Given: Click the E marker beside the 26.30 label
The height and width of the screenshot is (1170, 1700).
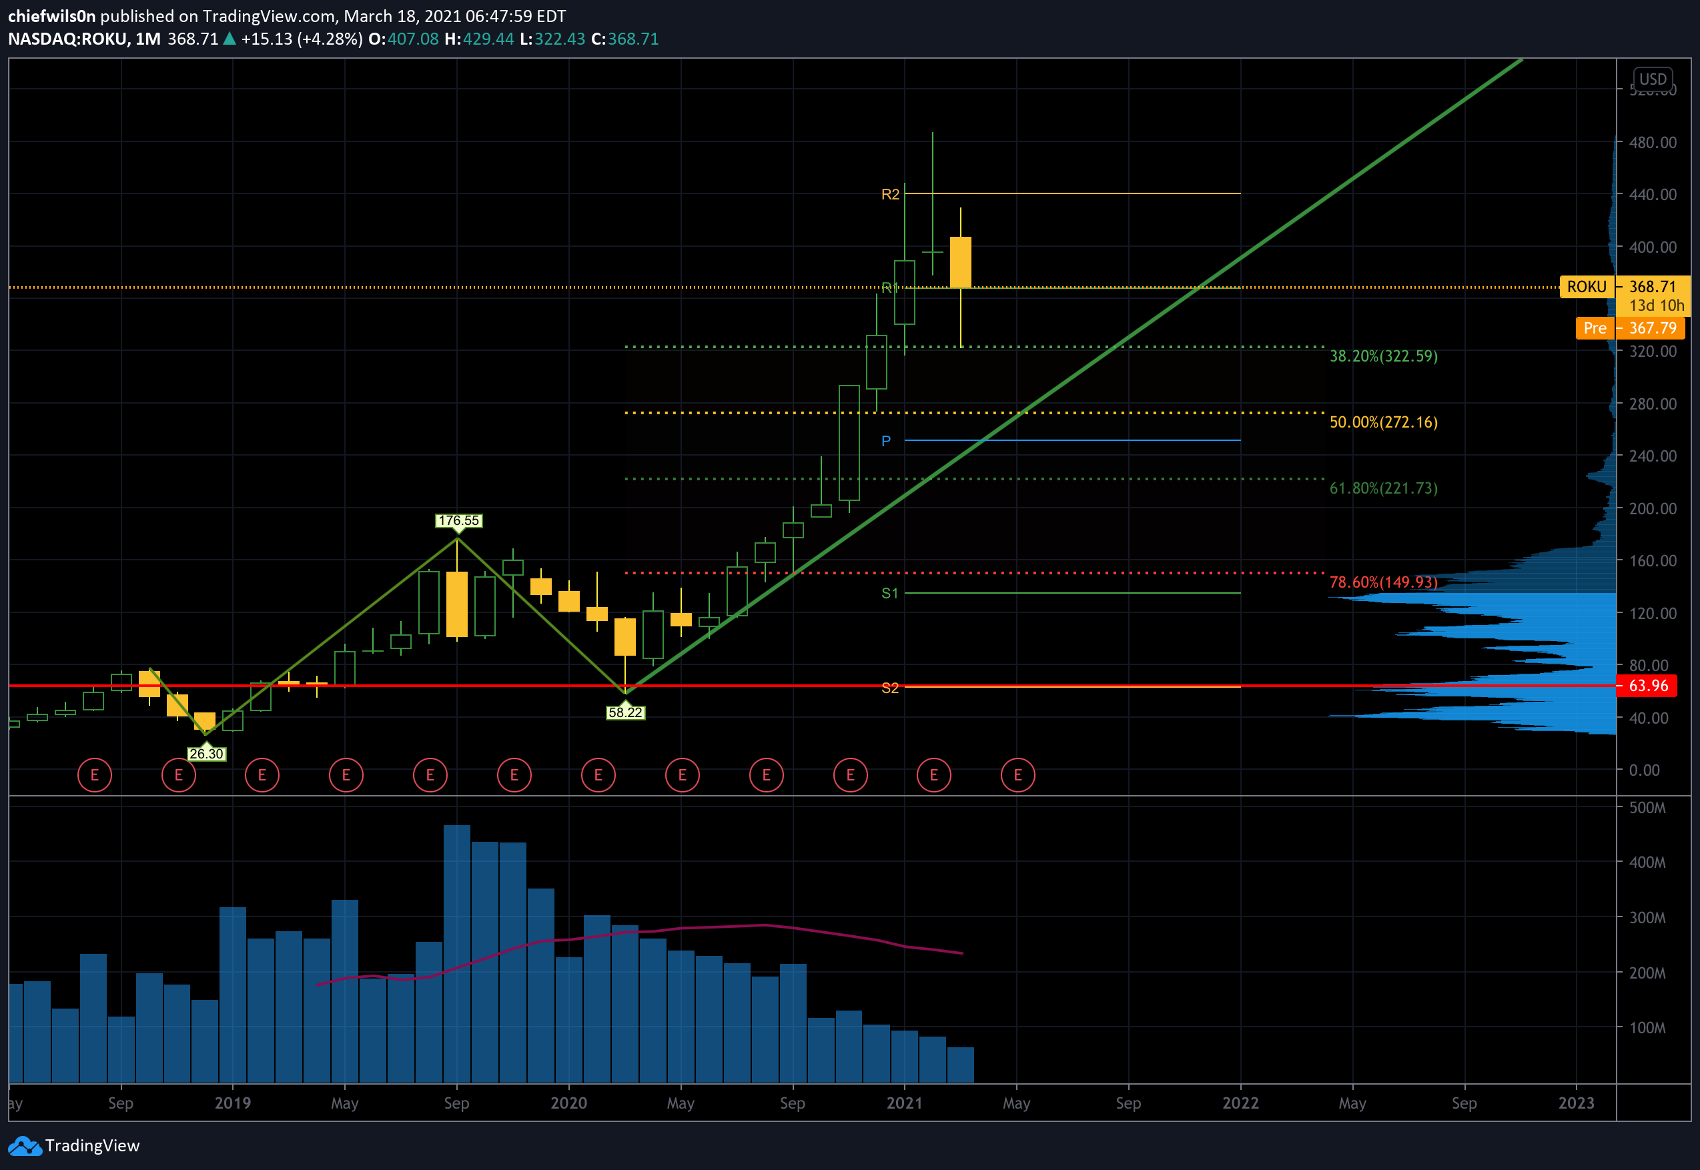Looking at the screenshot, I should coord(178,775).
